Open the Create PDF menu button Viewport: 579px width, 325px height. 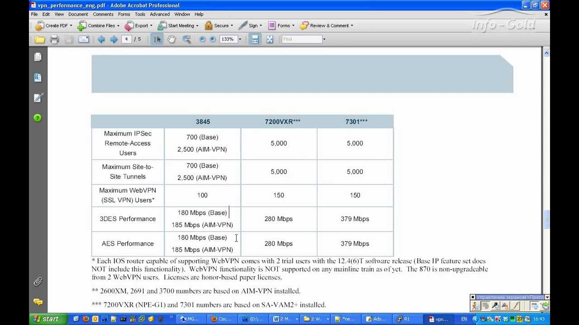pyautogui.click(x=53, y=26)
